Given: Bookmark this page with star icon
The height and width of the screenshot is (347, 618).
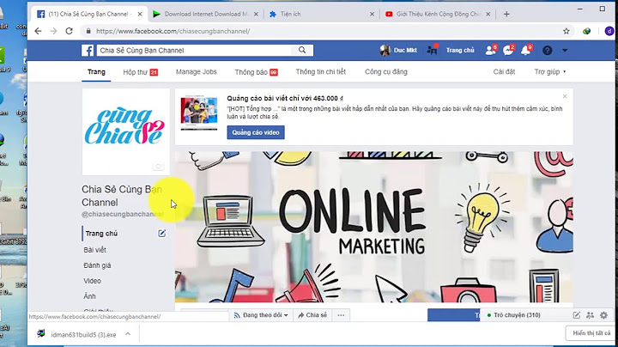Looking at the screenshot, I should tap(566, 31).
